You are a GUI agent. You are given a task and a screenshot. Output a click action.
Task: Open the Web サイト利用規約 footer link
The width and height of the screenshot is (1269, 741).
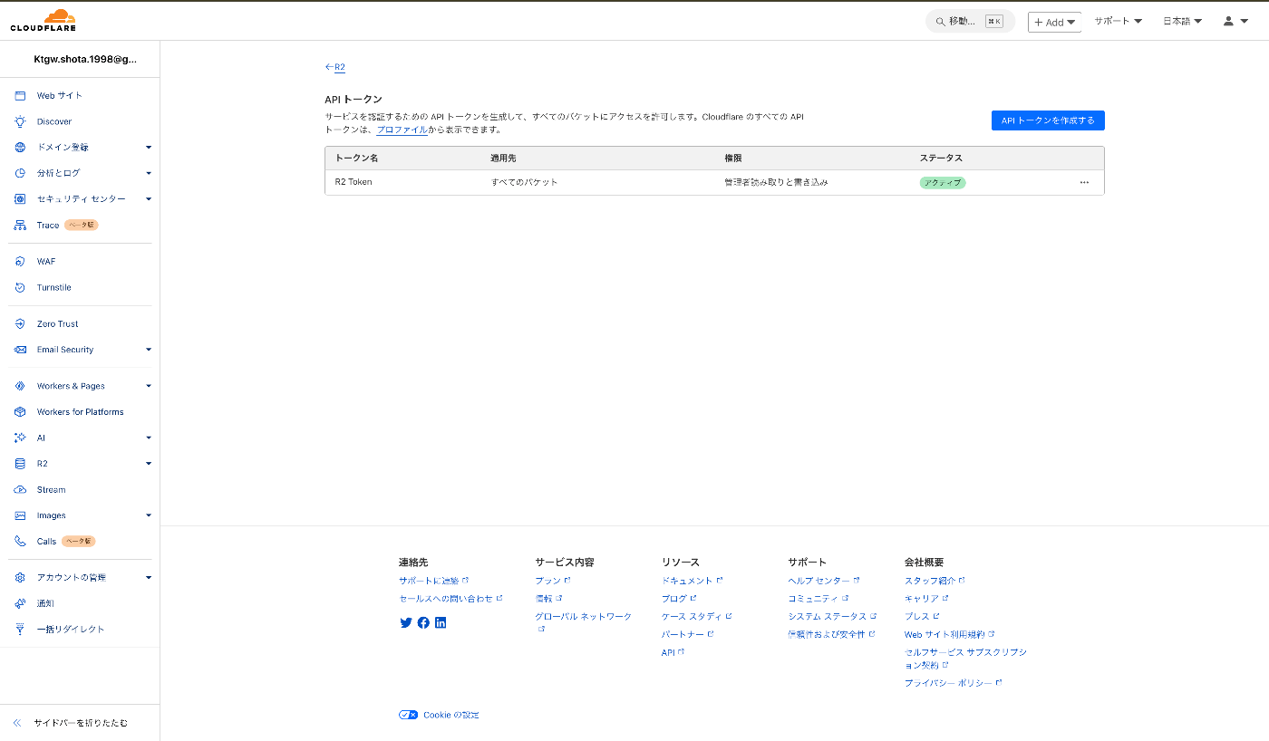pos(949,634)
